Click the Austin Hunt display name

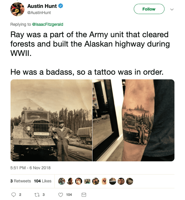click(x=42, y=6)
